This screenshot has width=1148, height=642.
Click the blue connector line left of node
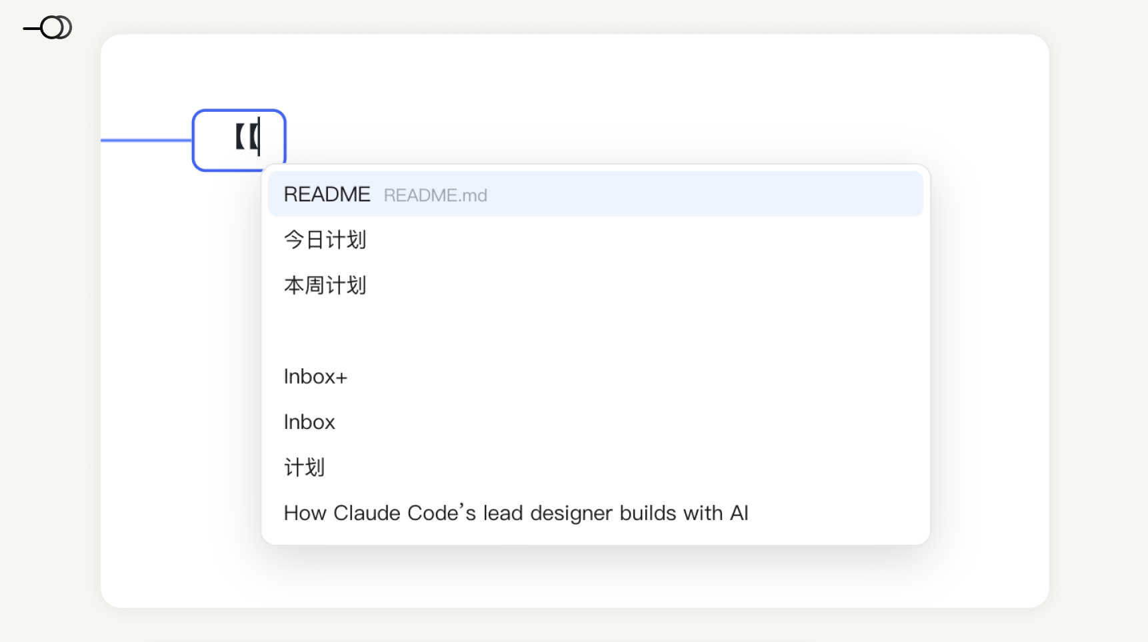coord(147,141)
